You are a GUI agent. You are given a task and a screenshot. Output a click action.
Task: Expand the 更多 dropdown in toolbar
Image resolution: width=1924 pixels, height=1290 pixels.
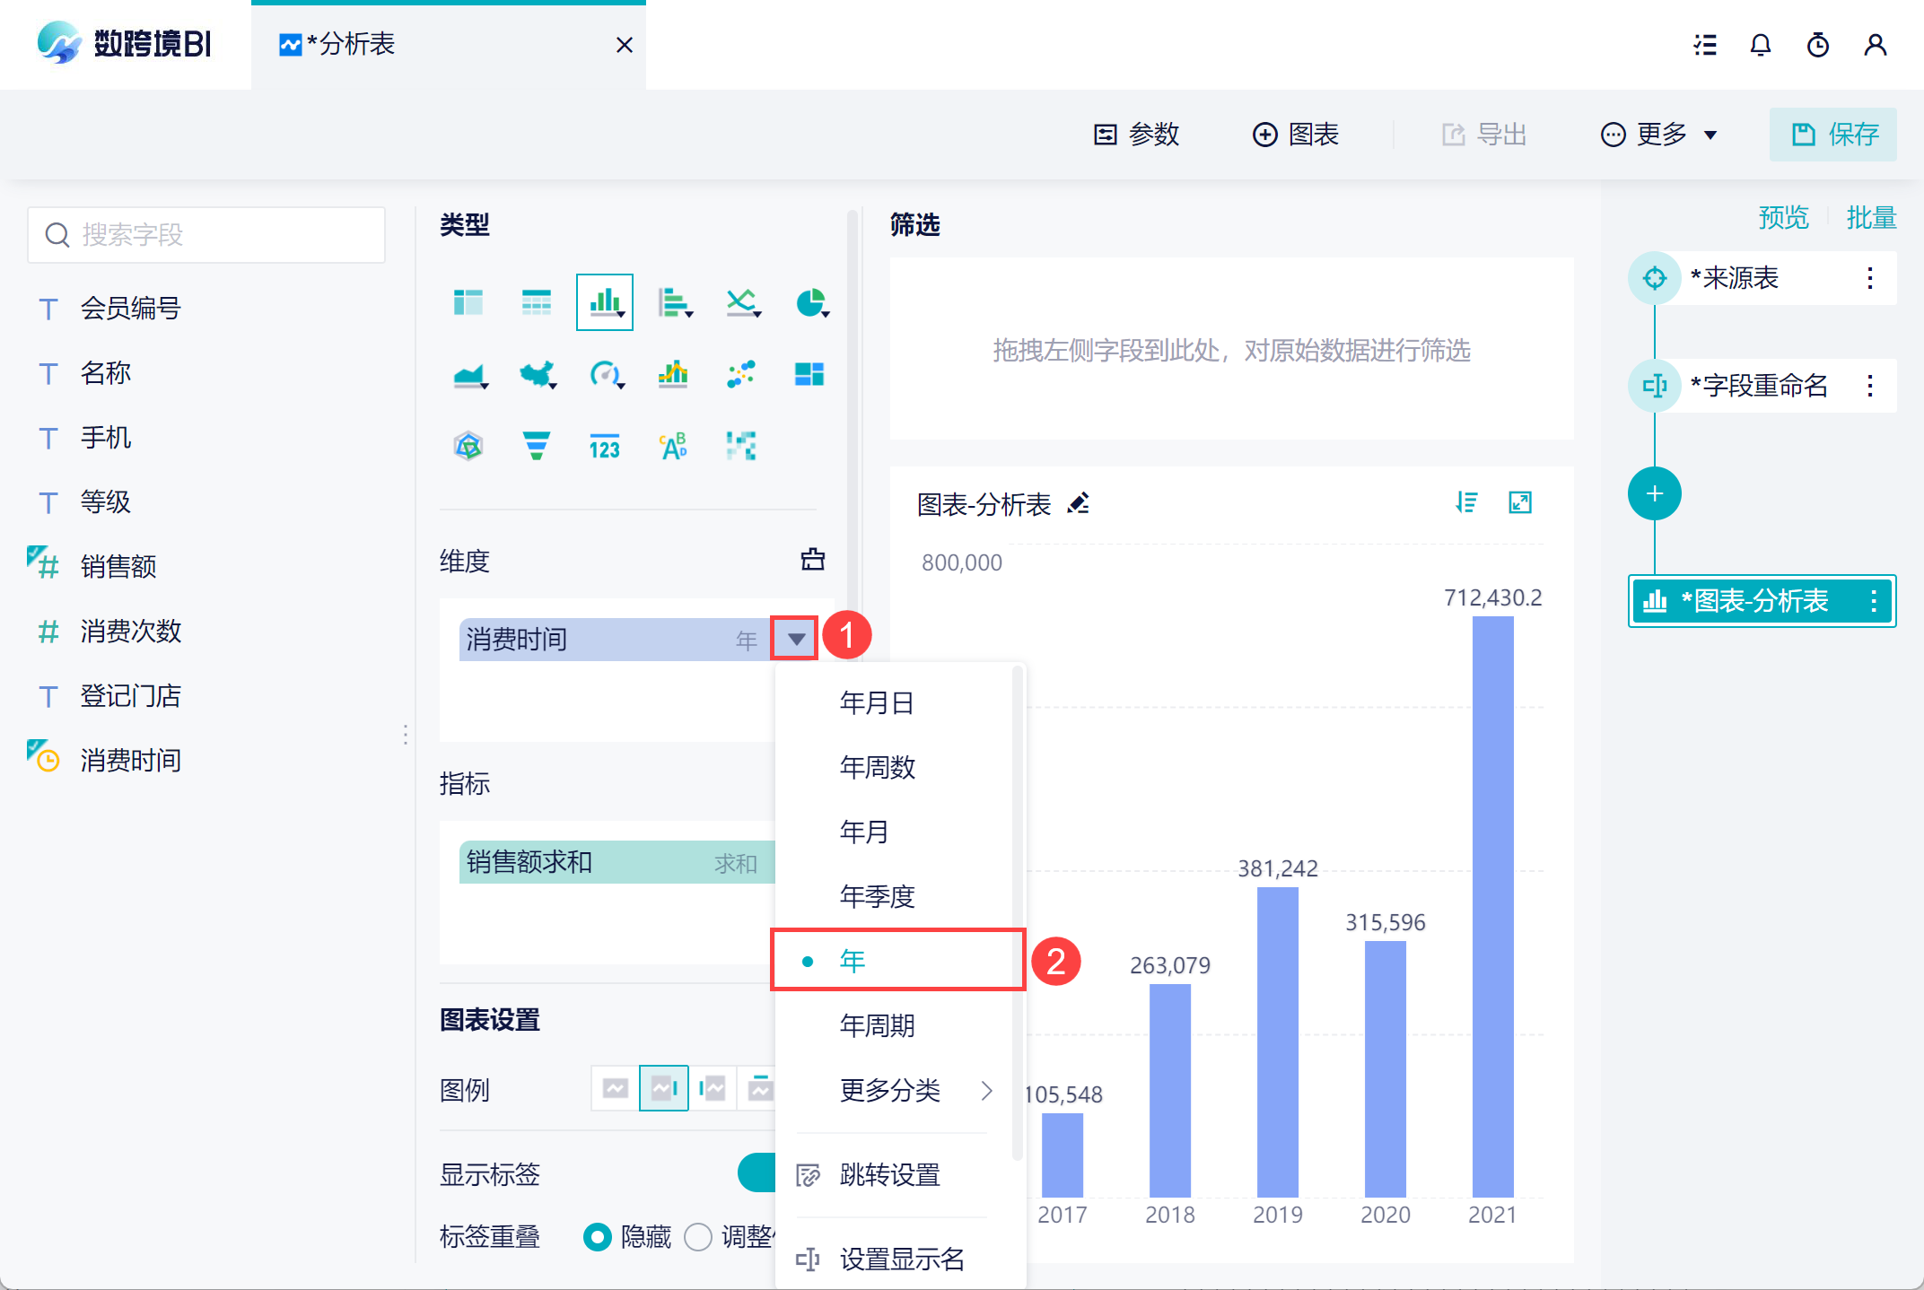coord(1660,135)
